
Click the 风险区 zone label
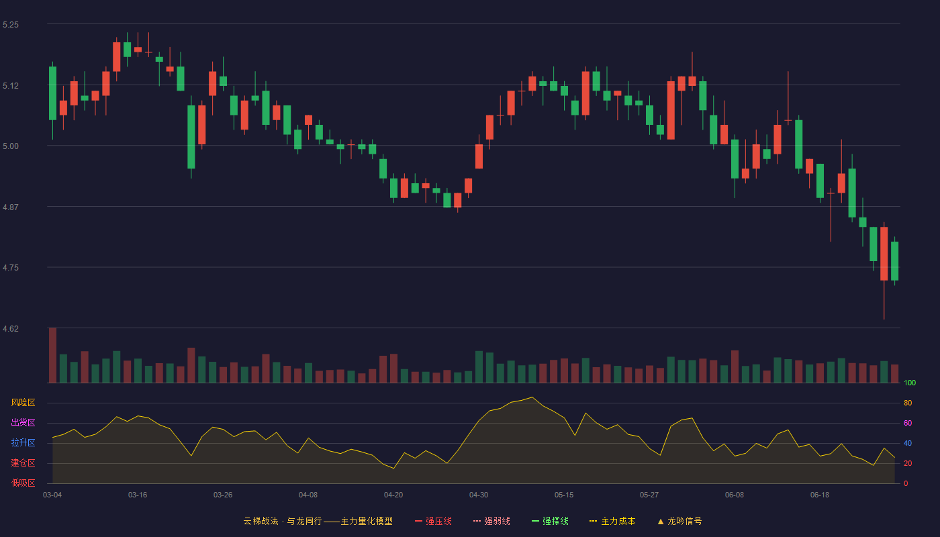coord(23,403)
